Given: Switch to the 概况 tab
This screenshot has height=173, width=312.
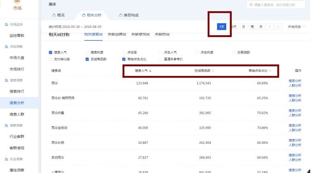Looking at the screenshot, I should pyautogui.click(x=59, y=15).
